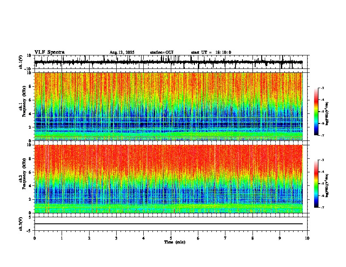
Task: Click the 'ch.1 Frequency (kHz)' axis label
Action: [x=22, y=101]
